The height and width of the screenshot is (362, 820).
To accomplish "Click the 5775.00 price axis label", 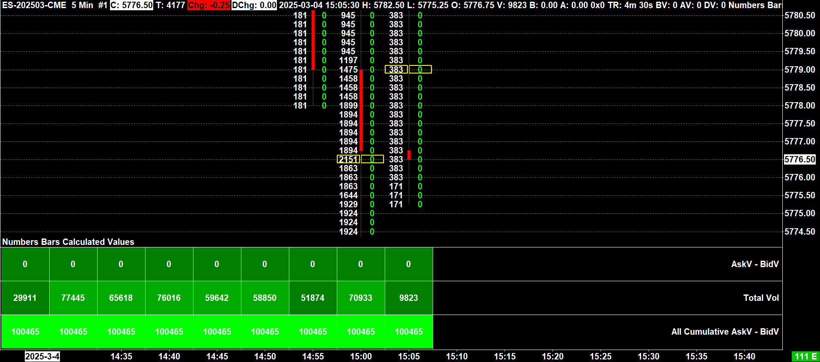I will coord(799,213).
